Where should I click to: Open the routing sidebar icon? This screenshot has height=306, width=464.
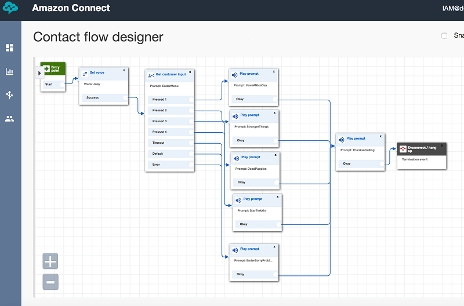tap(9, 95)
